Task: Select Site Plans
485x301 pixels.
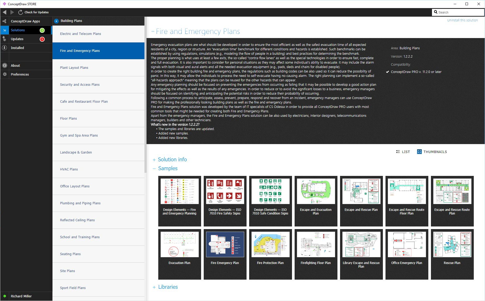Action: [x=98, y=271]
